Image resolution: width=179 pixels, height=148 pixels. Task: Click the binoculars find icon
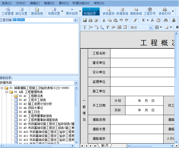coord(166,20)
